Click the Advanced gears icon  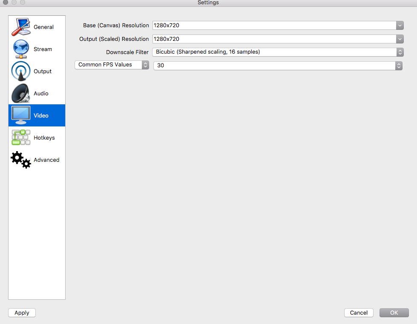[21, 160]
